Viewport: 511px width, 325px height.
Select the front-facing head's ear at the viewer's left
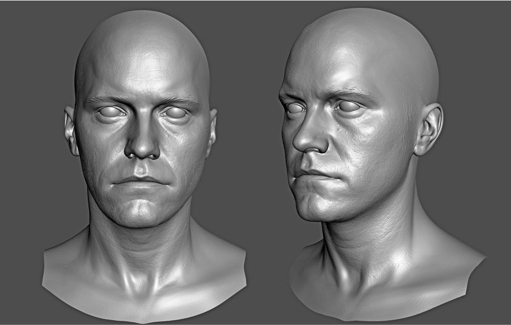click(x=71, y=130)
